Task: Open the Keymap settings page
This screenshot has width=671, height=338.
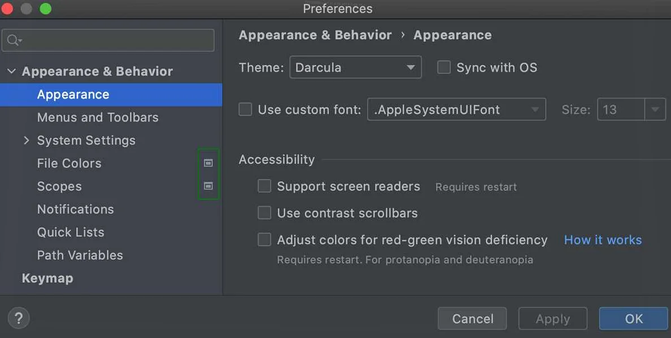Action: click(x=47, y=278)
